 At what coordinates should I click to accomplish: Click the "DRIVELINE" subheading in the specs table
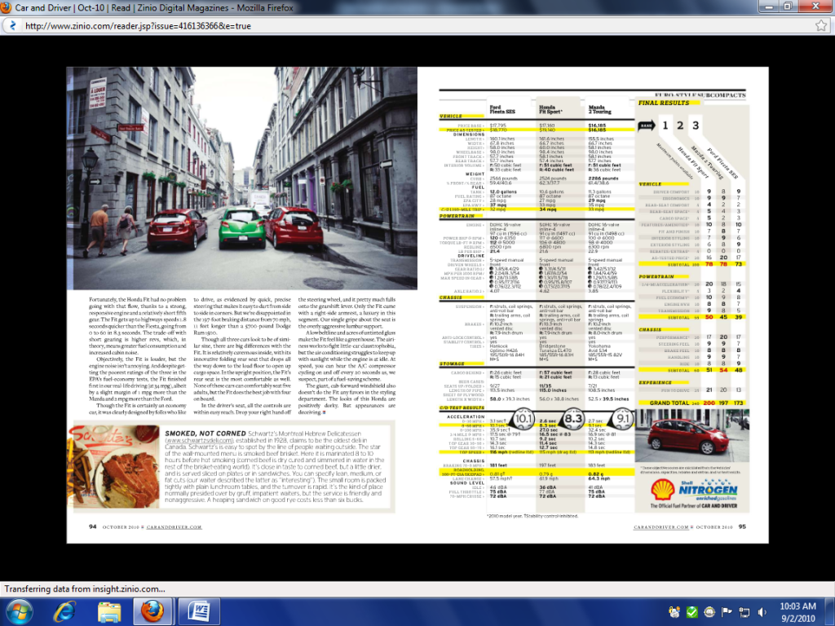point(471,256)
